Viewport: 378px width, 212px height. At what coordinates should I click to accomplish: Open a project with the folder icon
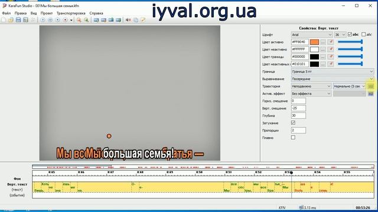[11, 20]
